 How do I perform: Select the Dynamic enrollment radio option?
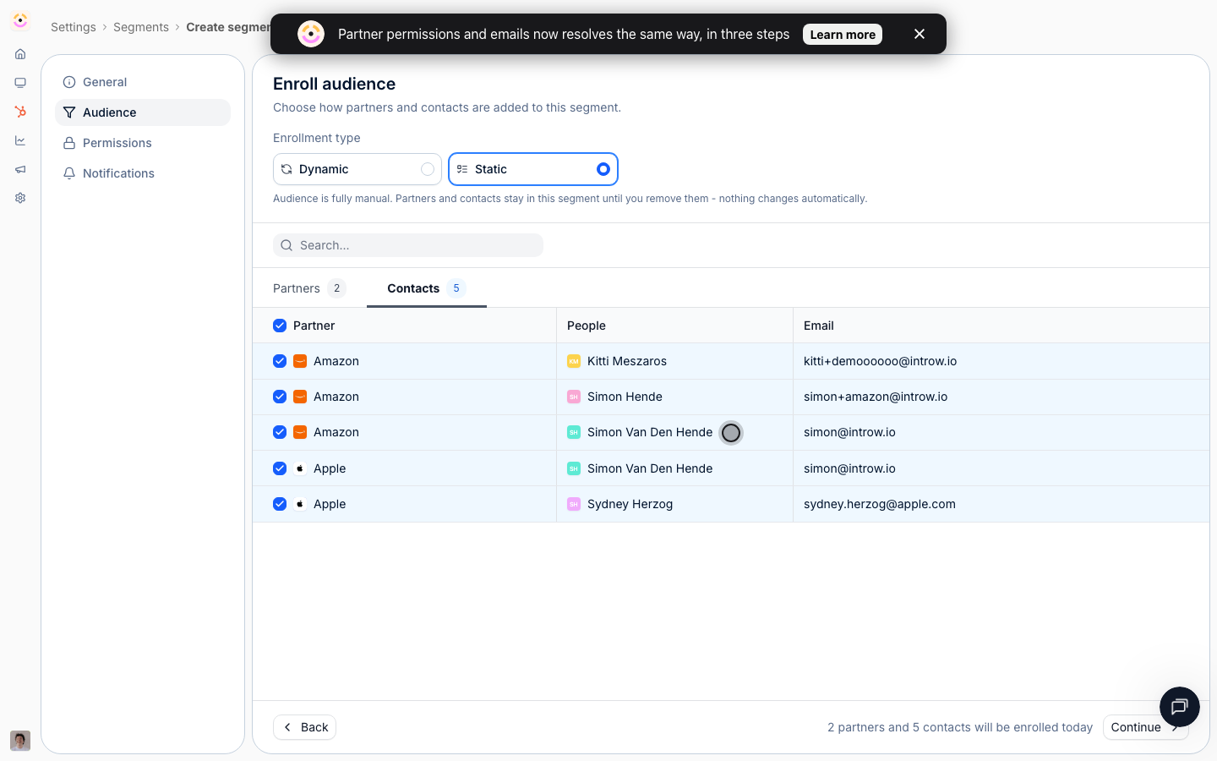pos(357,169)
